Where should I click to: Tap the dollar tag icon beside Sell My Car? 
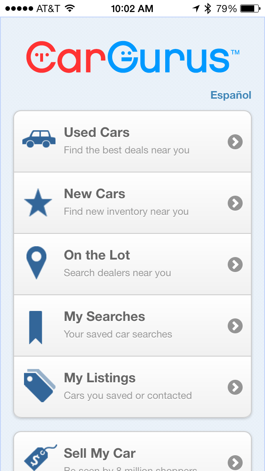39,456
